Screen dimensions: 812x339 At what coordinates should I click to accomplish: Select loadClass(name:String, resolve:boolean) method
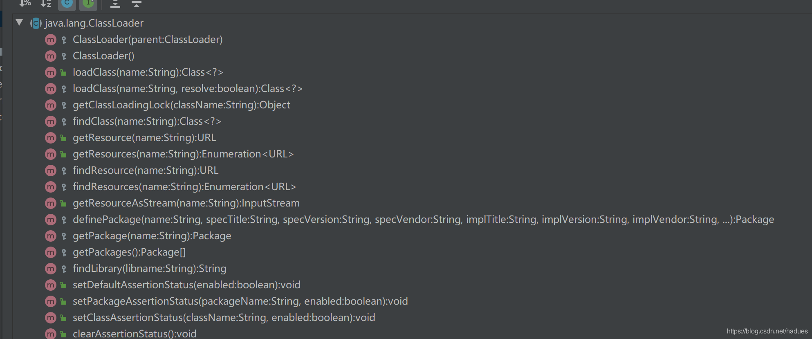[x=187, y=89]
